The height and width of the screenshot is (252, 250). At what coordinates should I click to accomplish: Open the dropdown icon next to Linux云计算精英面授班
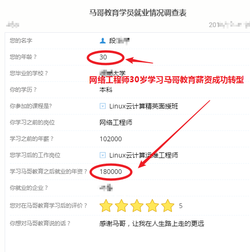103,106
